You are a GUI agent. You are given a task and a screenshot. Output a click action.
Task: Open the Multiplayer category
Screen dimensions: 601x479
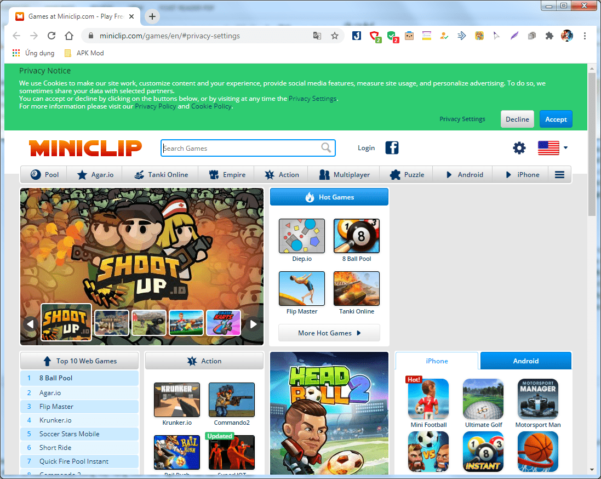point(344,175)
